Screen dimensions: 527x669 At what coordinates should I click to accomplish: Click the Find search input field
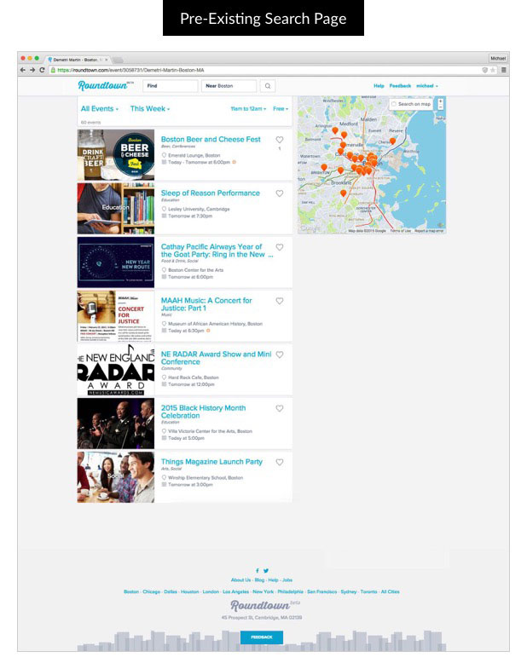(x=170, y=86)
